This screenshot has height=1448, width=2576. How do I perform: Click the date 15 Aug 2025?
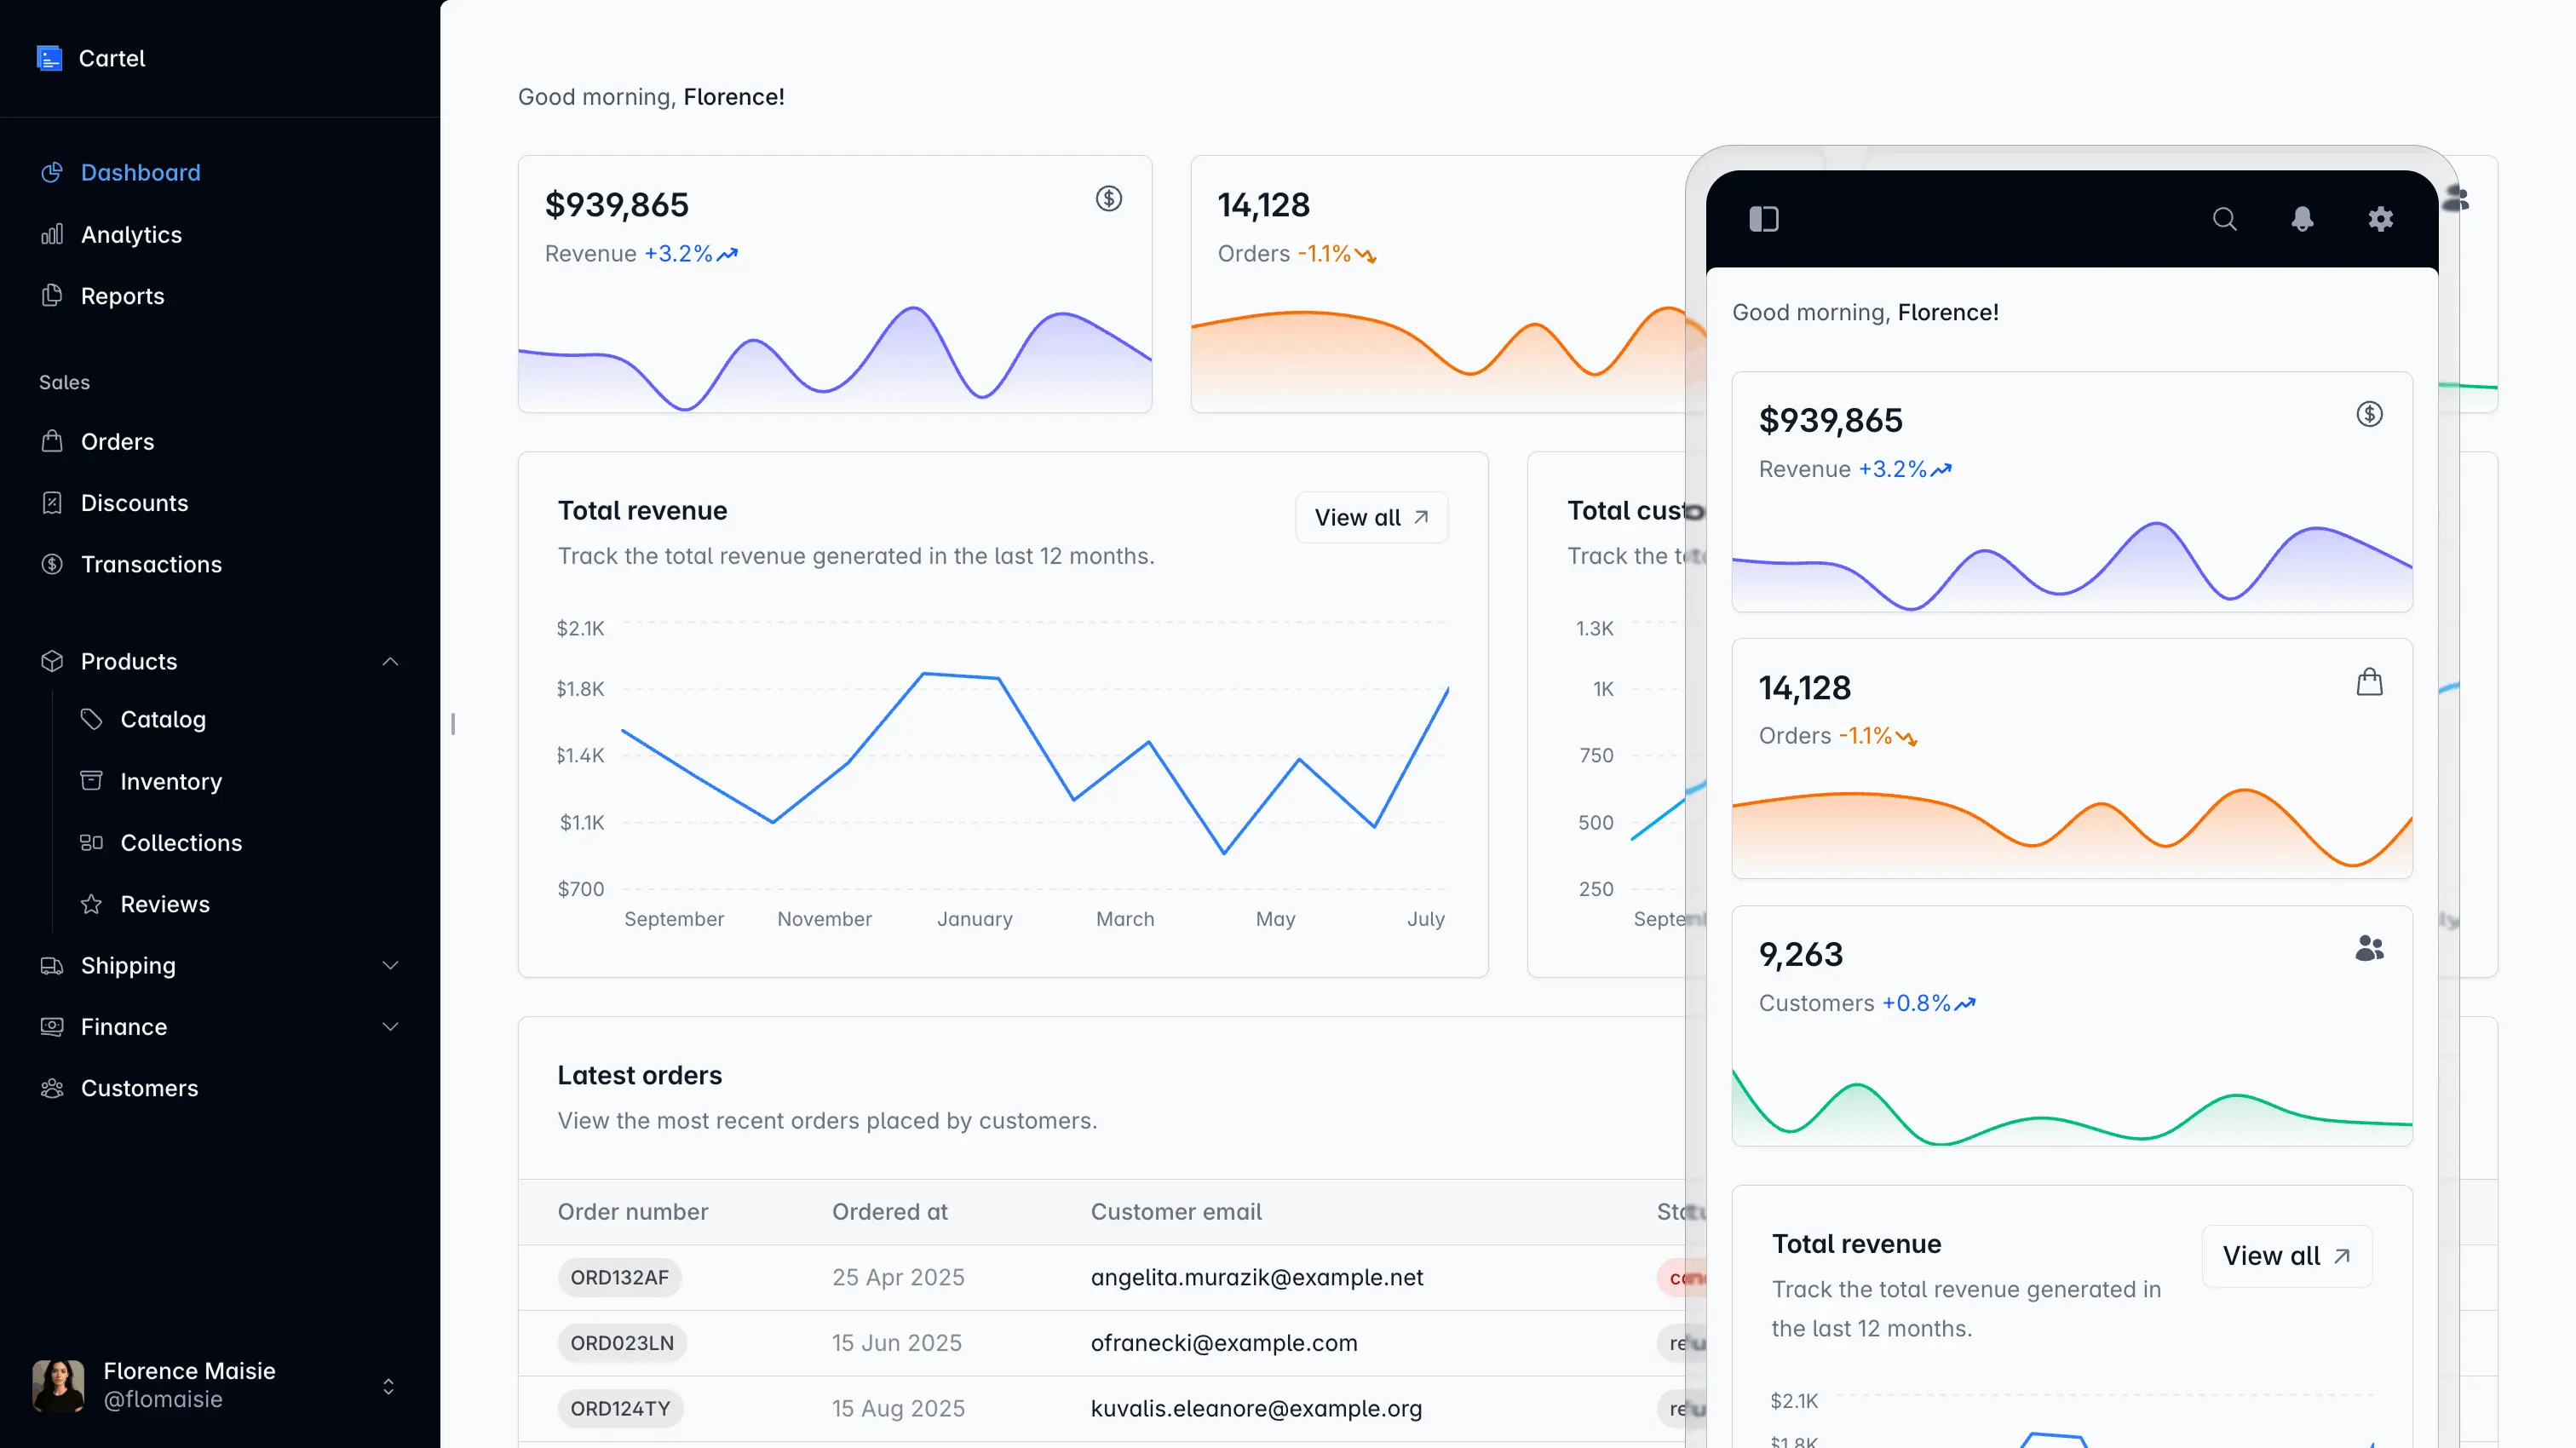pos(898,1408)
